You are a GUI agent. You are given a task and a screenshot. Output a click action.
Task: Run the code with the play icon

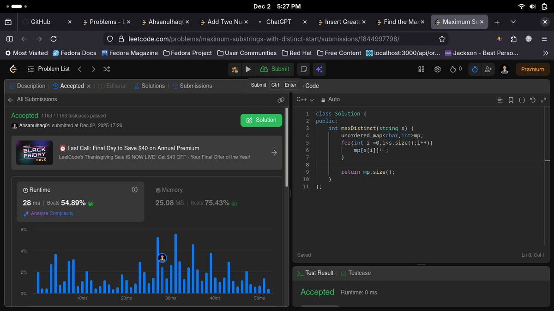(248, 69)
